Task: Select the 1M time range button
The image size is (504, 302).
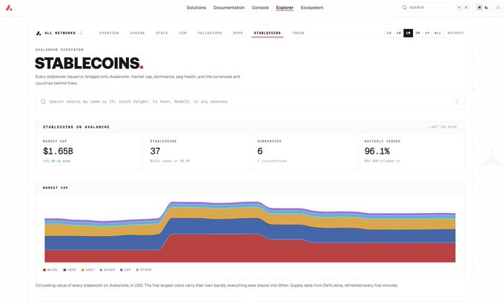Action: click(x=408, y=33)
